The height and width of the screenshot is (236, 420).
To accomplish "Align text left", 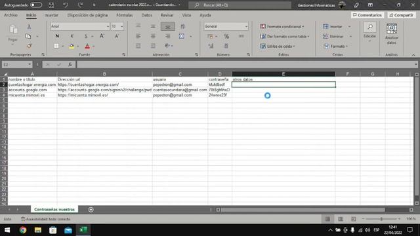I will coord(138,36).
